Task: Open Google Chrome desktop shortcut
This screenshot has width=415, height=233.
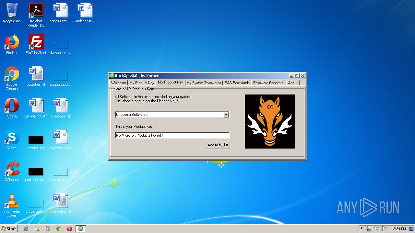Action: (x=12, y=78)
